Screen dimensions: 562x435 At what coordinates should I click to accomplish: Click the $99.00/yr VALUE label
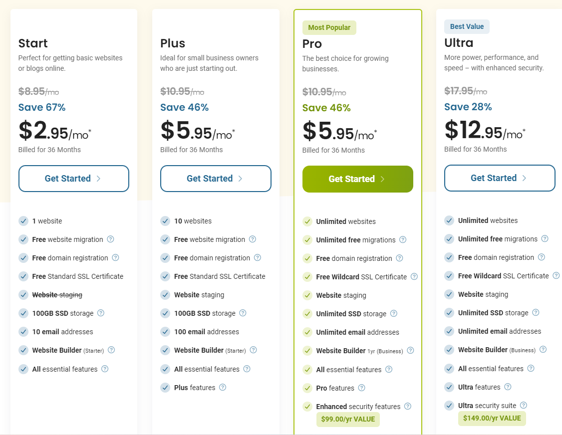pos(348,420)
